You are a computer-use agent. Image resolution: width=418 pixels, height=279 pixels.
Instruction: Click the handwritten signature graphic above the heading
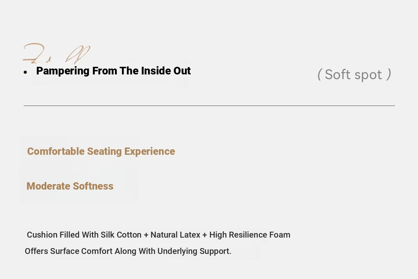tap(57, 54)
